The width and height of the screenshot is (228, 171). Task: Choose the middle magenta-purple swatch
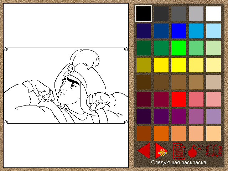tap(178, 116)
